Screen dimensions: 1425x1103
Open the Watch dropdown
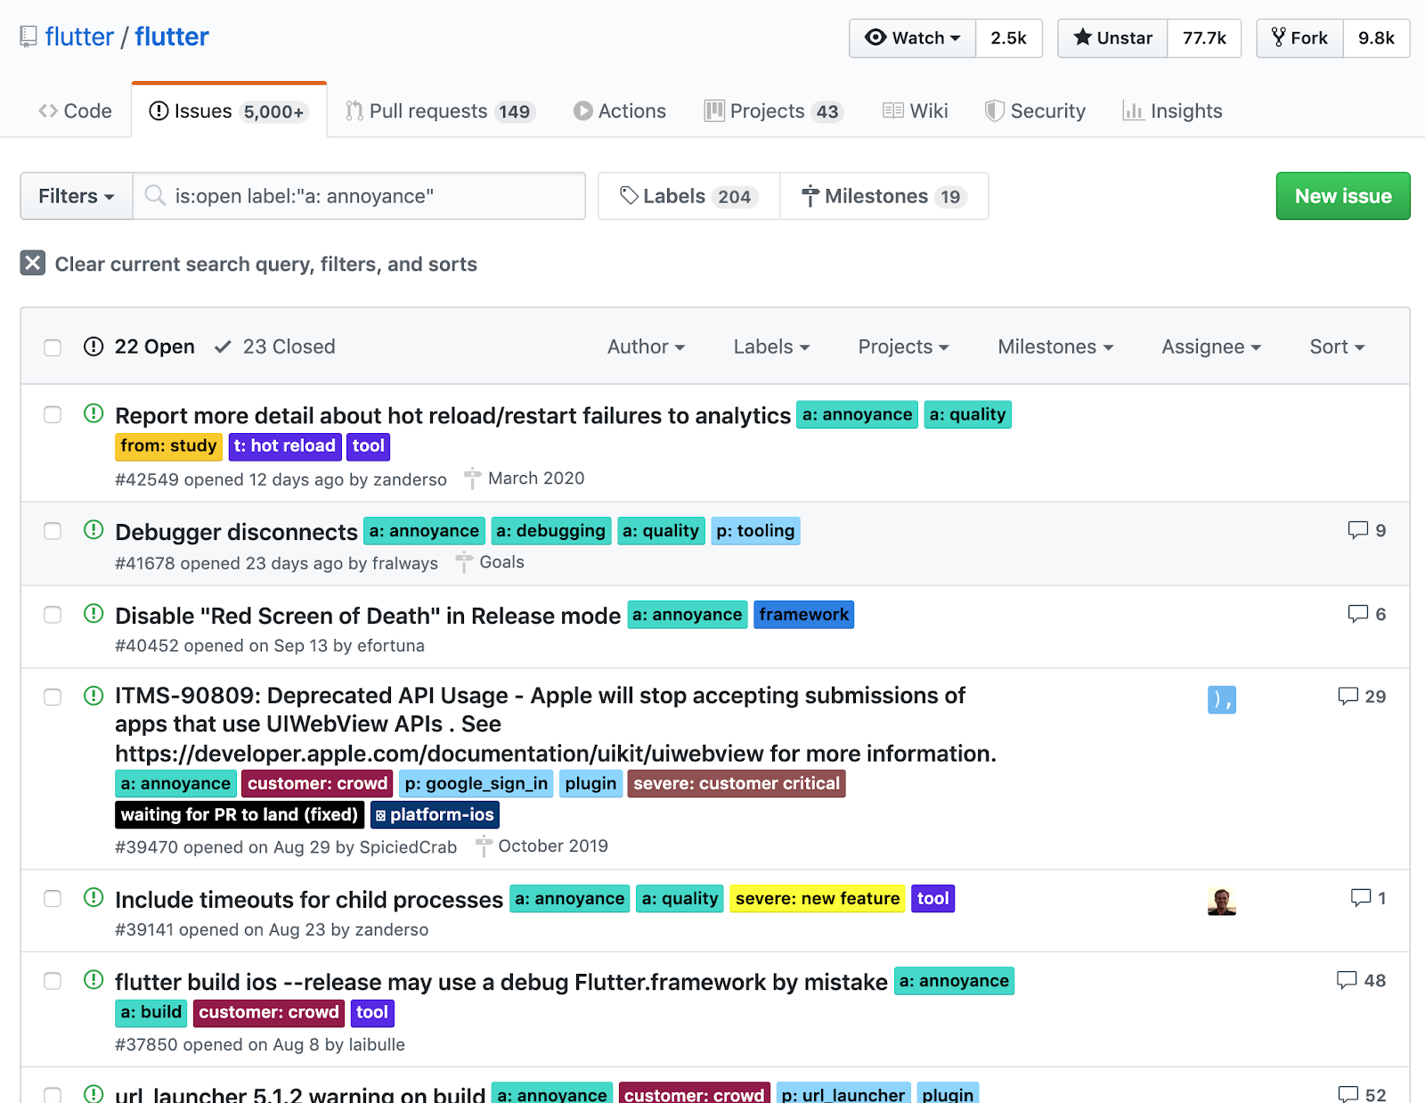913,38
